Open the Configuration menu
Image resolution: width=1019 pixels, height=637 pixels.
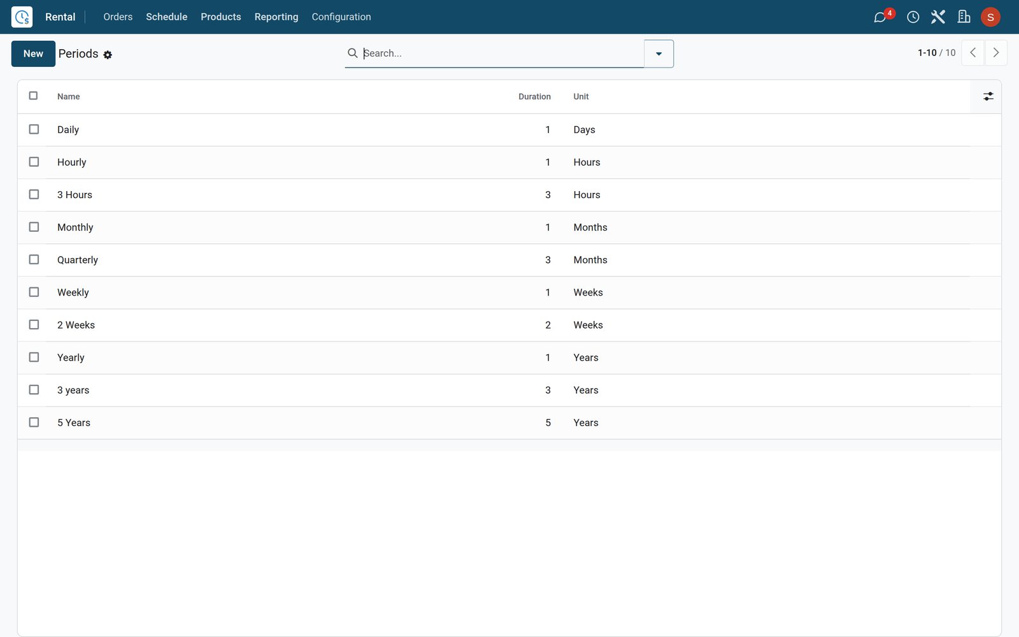coord(341,17)
